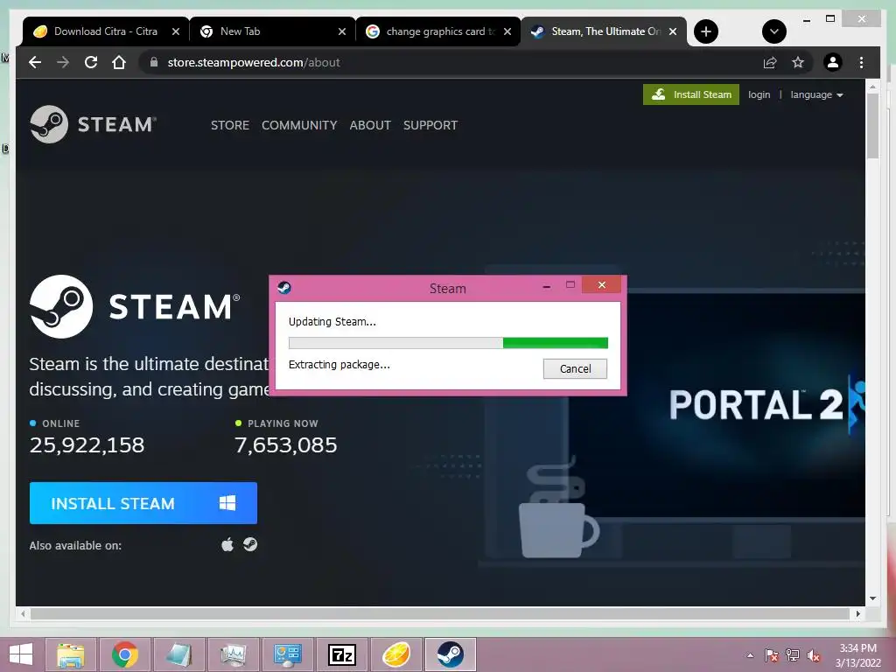Open the Chrome profile avatar
This screenshot has height=672, width=896.
(x=833, y=62)
